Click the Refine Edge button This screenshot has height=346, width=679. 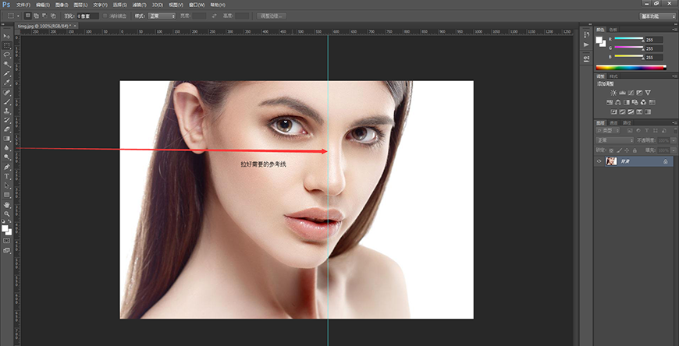point(270,16)
